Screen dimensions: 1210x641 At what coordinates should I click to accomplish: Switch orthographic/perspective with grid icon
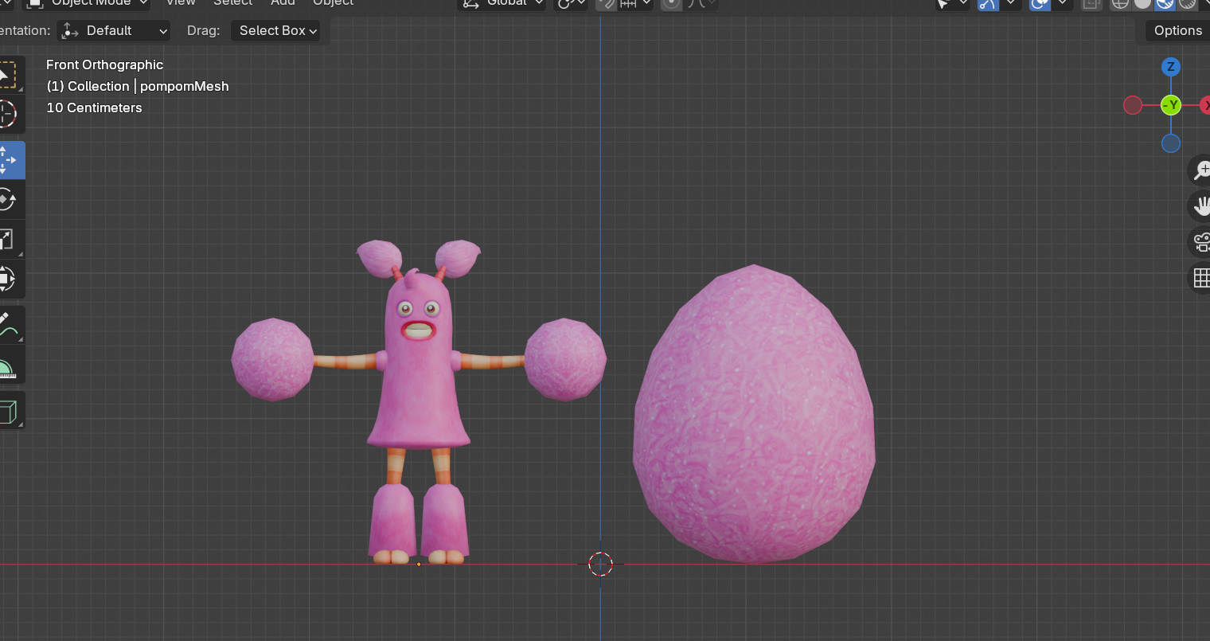point(1200,278)
